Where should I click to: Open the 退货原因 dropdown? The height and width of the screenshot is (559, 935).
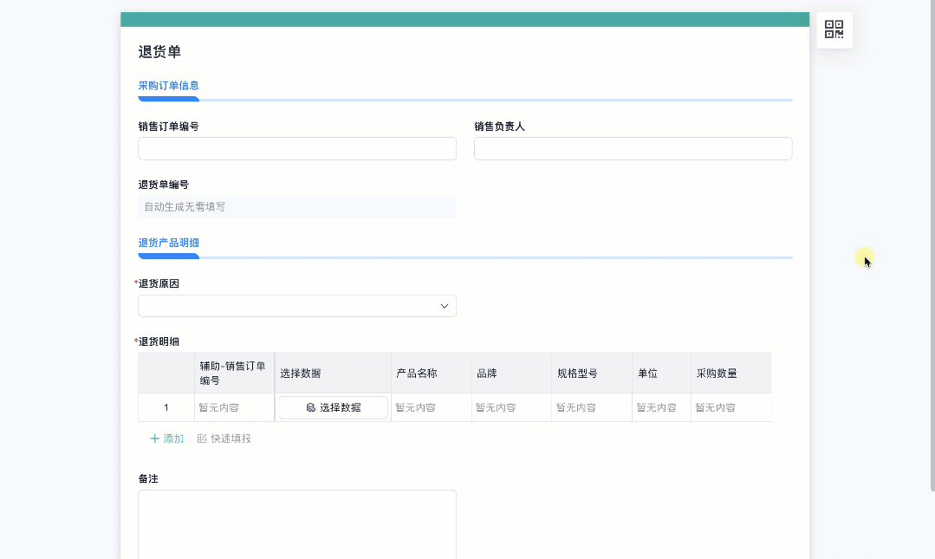297,306
